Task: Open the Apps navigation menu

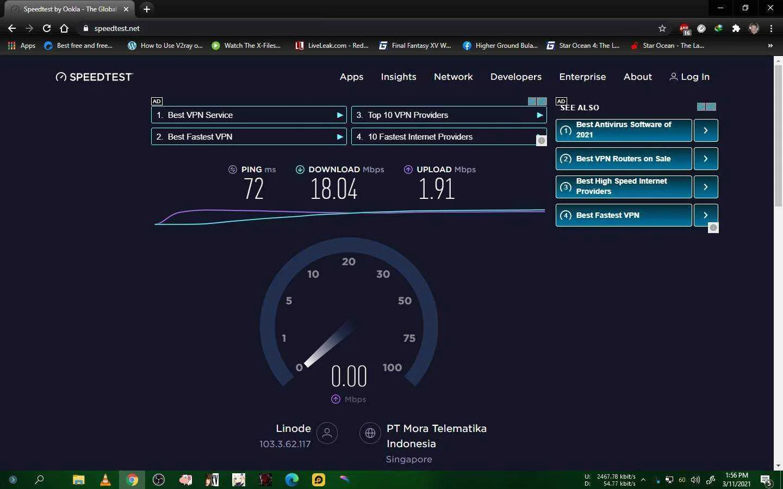Action: 351,77
